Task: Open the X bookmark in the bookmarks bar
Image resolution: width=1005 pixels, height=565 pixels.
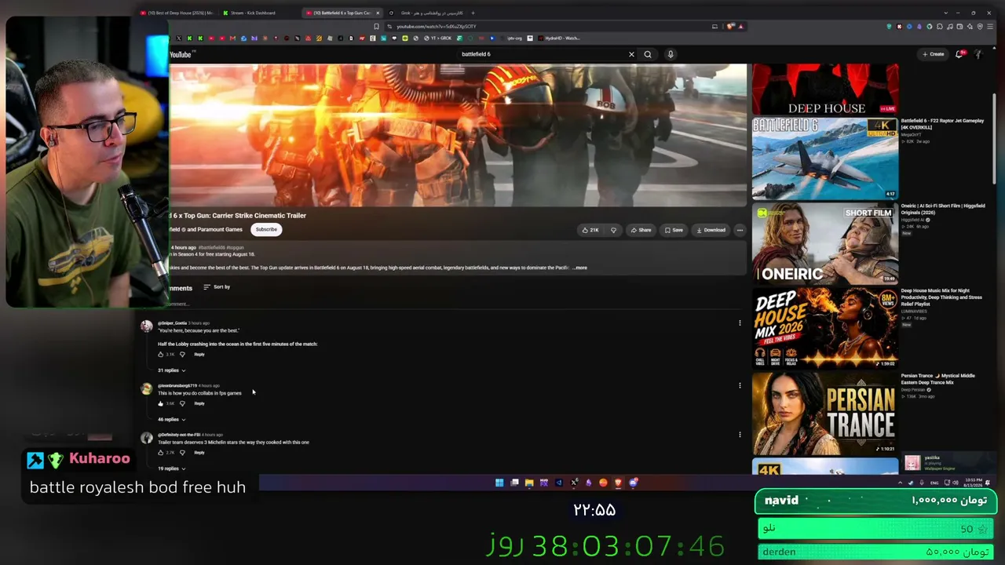Action: point(179,38)
